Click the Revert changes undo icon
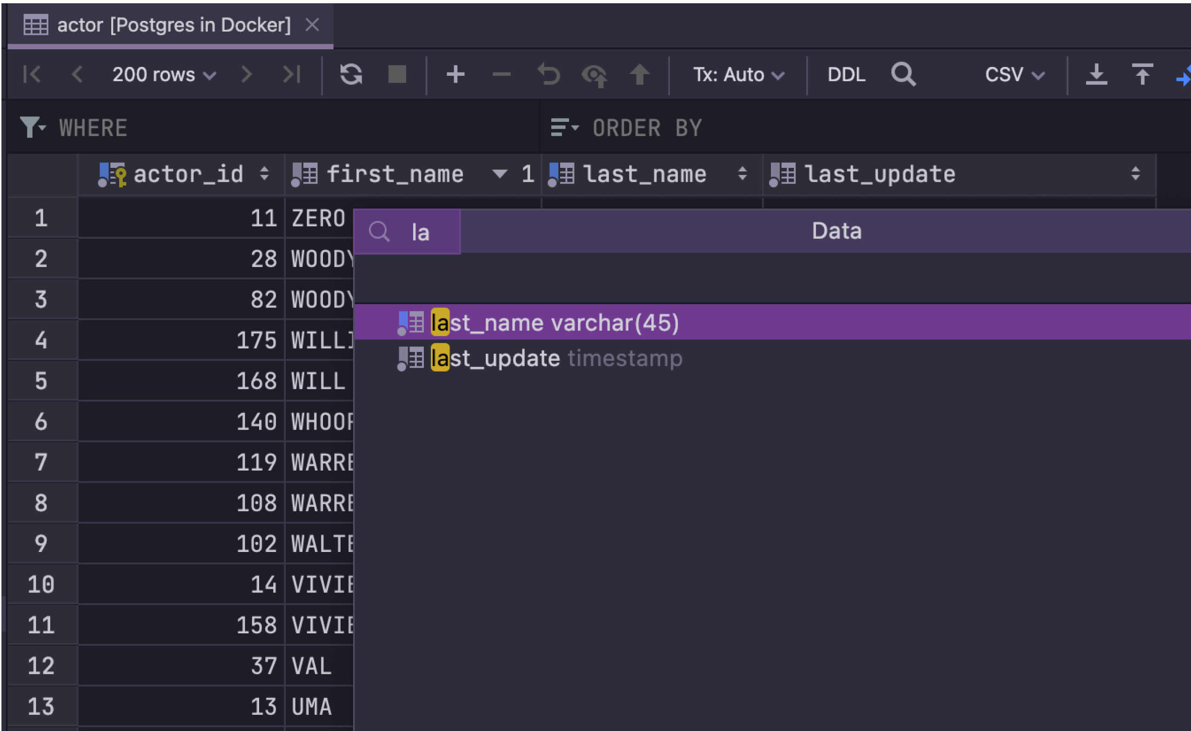Viewport: 1191px width, 731px height. [549, 74]
